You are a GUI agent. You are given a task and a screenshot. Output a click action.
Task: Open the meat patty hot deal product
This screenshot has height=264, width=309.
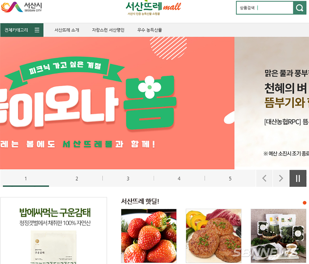tap(214, 236)
